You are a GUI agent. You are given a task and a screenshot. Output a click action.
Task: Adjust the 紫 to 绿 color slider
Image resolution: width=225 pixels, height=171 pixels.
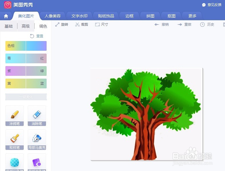[26, 71]
